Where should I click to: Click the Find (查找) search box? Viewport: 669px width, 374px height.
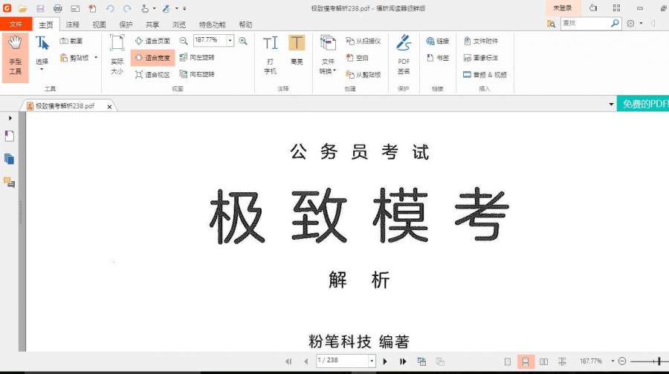(x=586, y=23)
